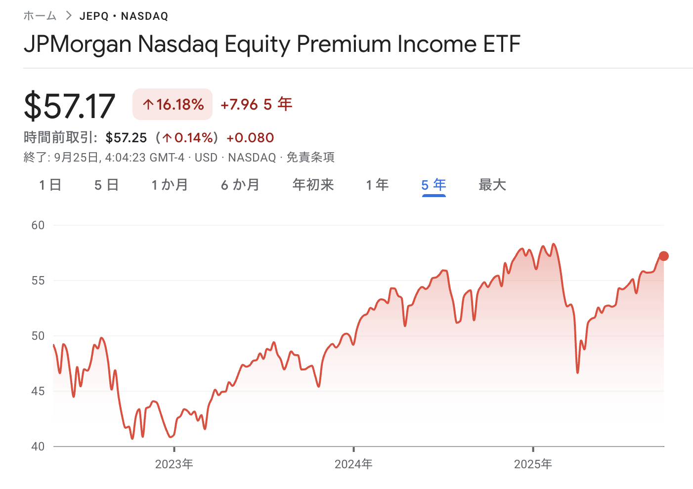Click the 2023年 axis marker
Viewport: 693px width, 489px height.
pyautogui.click(x=174, y=464)
